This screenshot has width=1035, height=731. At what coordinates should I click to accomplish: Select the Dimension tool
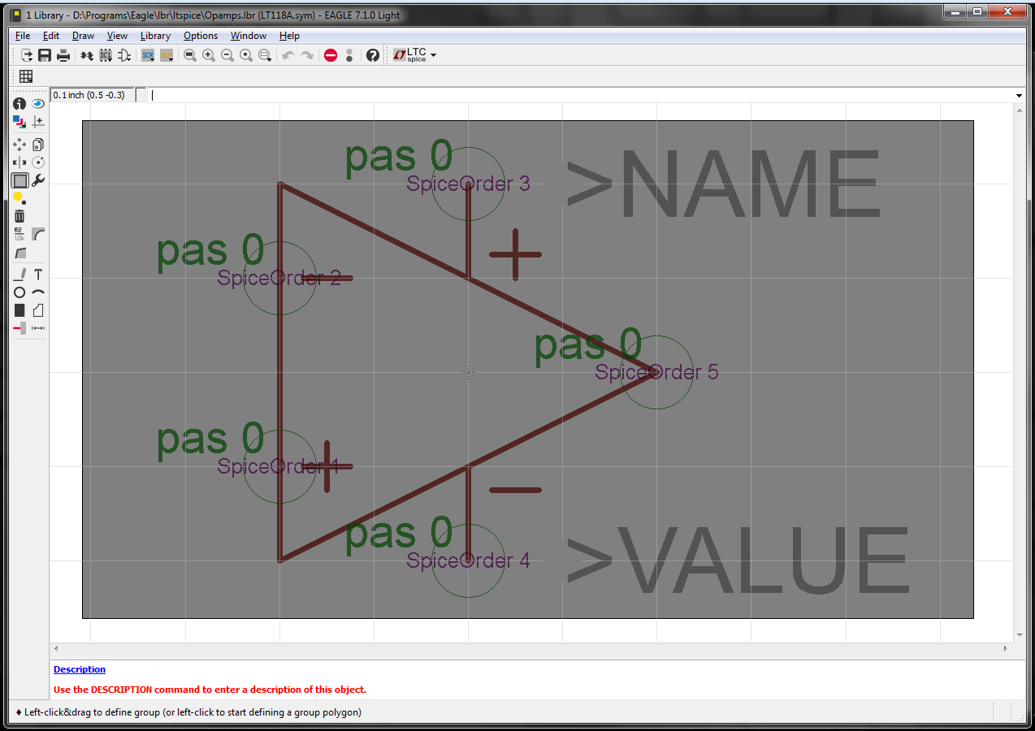click(x=38, y=328)
